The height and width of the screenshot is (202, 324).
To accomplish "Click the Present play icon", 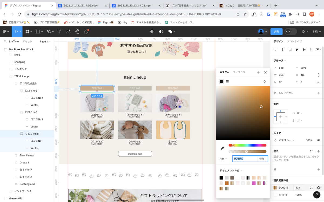I will click(x=304, y=32).
